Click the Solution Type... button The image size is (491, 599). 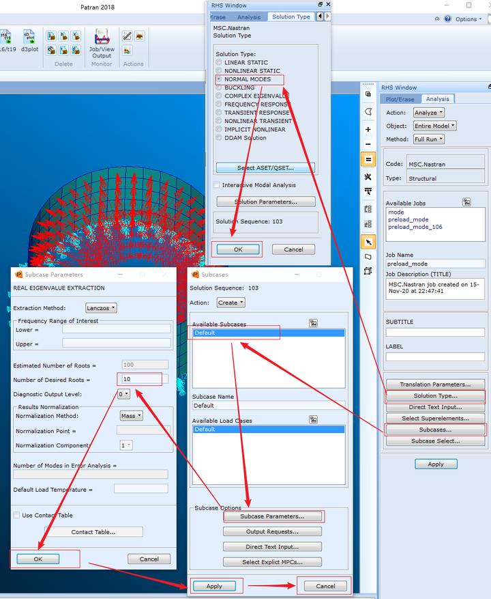click(435, 395)
